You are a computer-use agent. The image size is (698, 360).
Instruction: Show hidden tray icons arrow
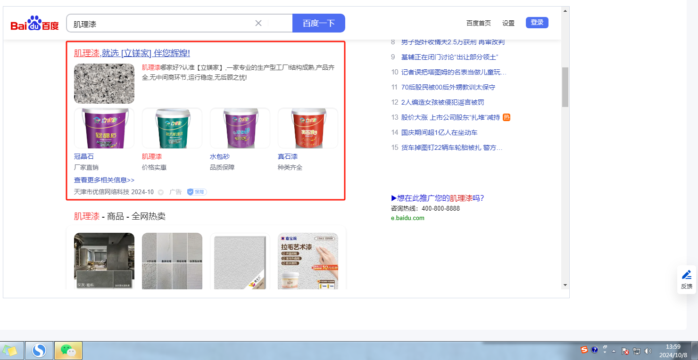tap(614, 351)
